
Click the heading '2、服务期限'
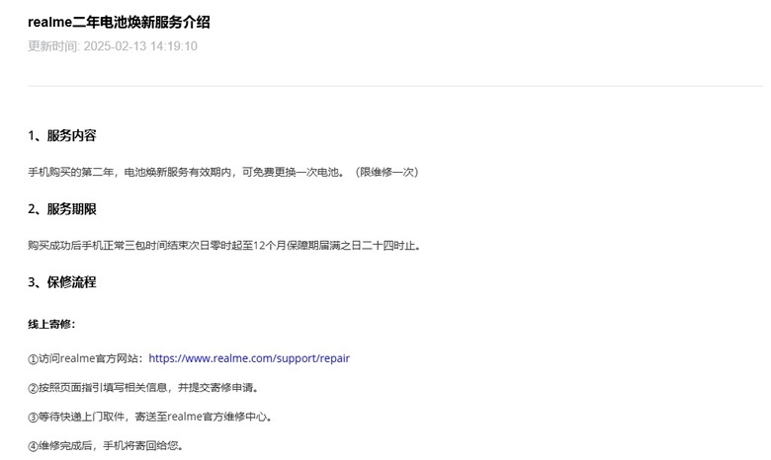[x=62, y=209]
